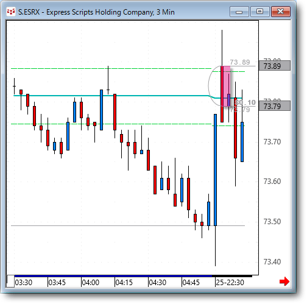Click the small white box left of 03:30

coord(10,281)
